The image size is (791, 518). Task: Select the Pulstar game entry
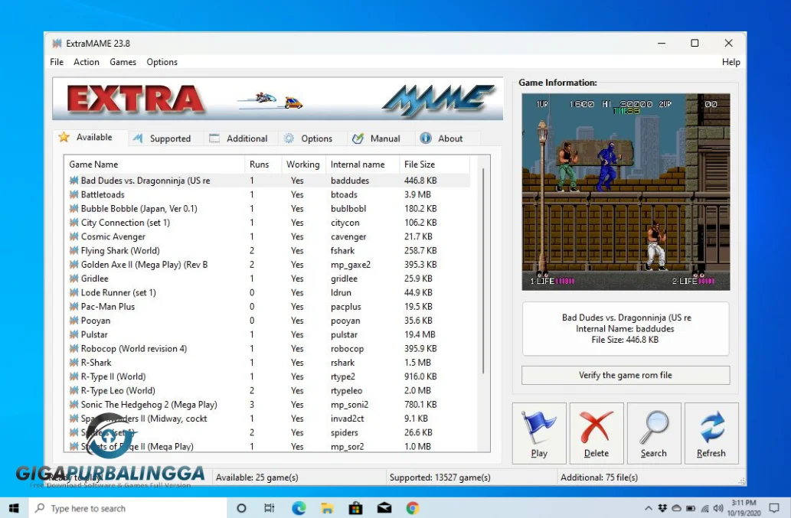pos(269,334)
